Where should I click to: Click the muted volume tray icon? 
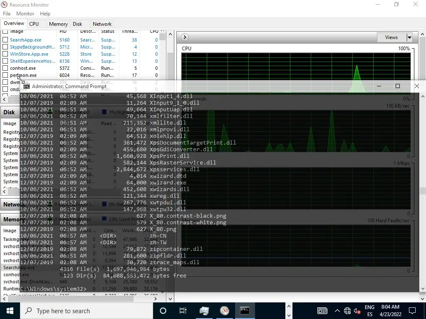(x=357, y=311)
